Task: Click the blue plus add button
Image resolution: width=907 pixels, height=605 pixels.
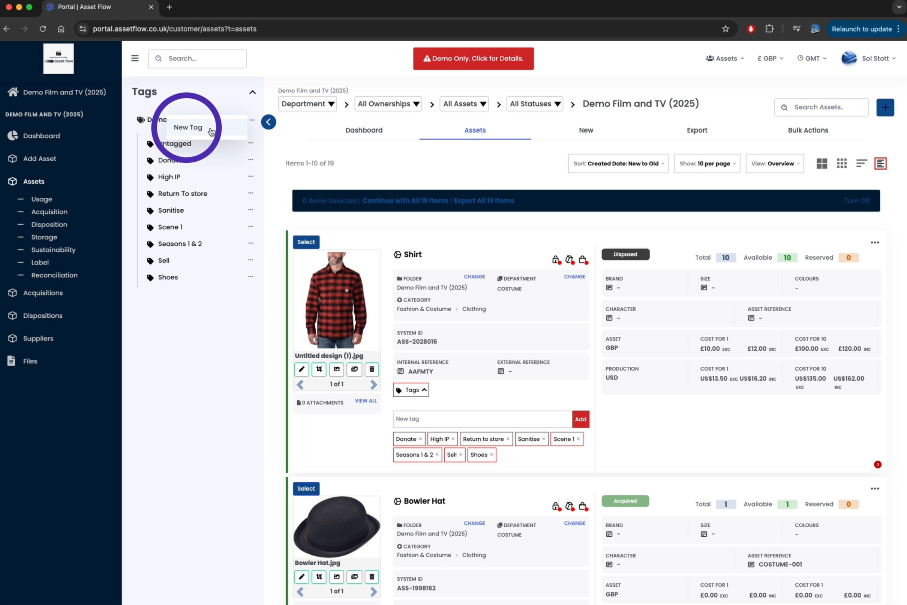Action: [x=885, y=107]
